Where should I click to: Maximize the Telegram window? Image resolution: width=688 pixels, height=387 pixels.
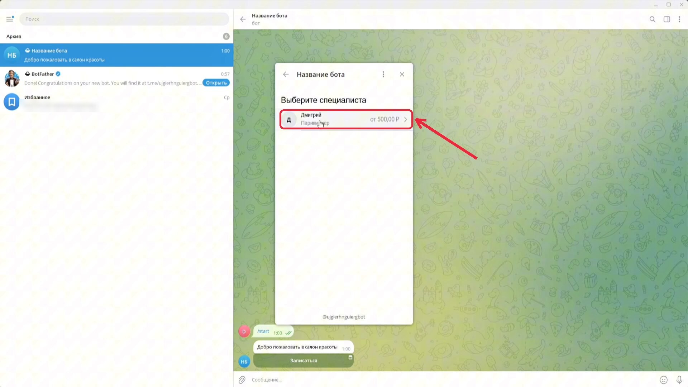pyautogui.click(x=669, y=5)
